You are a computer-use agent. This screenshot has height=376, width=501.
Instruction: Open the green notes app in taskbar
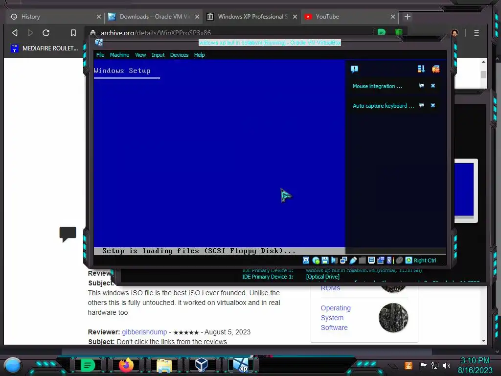[x=88, y=365]
